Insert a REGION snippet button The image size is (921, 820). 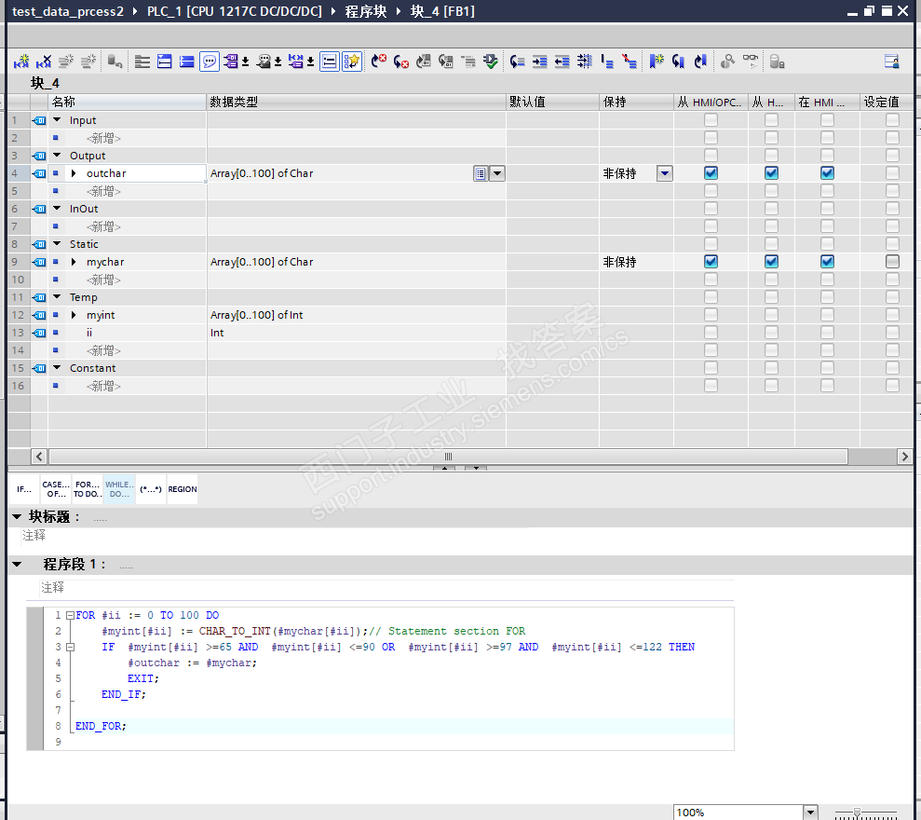(x=183, y=489)
